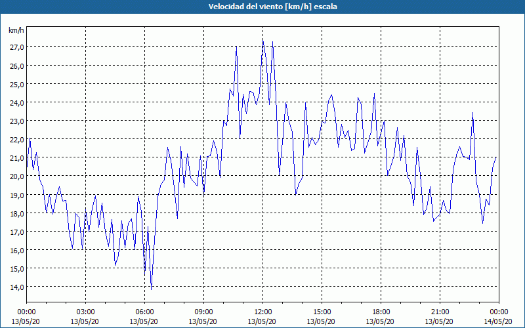Click the 21:00 time axis label

point(440,312)
